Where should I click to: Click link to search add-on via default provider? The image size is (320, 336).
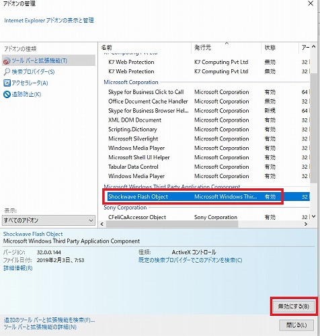click(190, 260)
